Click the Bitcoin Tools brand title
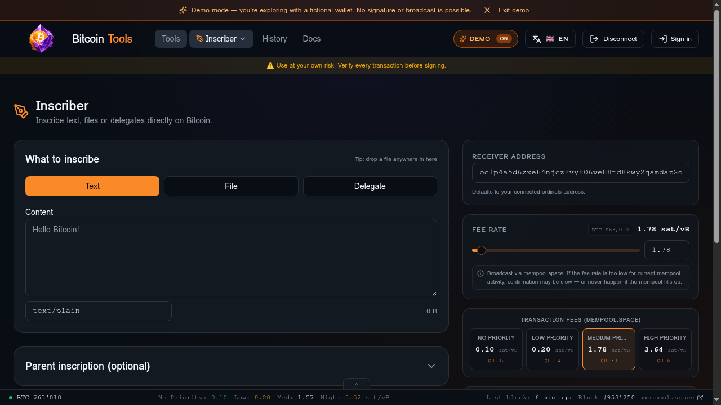This screenshot has height=405, width=721. 103,39
